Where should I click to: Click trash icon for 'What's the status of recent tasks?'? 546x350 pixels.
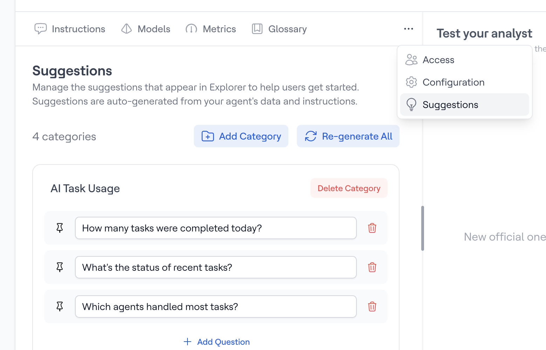coord(372,267)
